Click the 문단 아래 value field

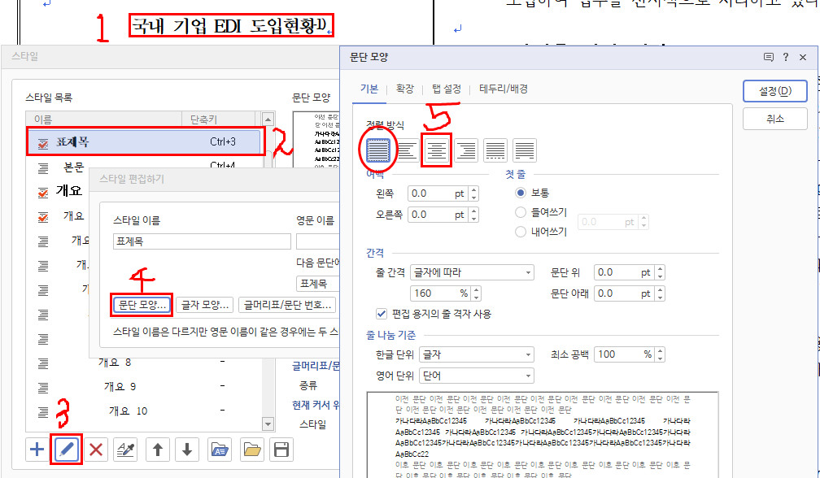[625, 293]
